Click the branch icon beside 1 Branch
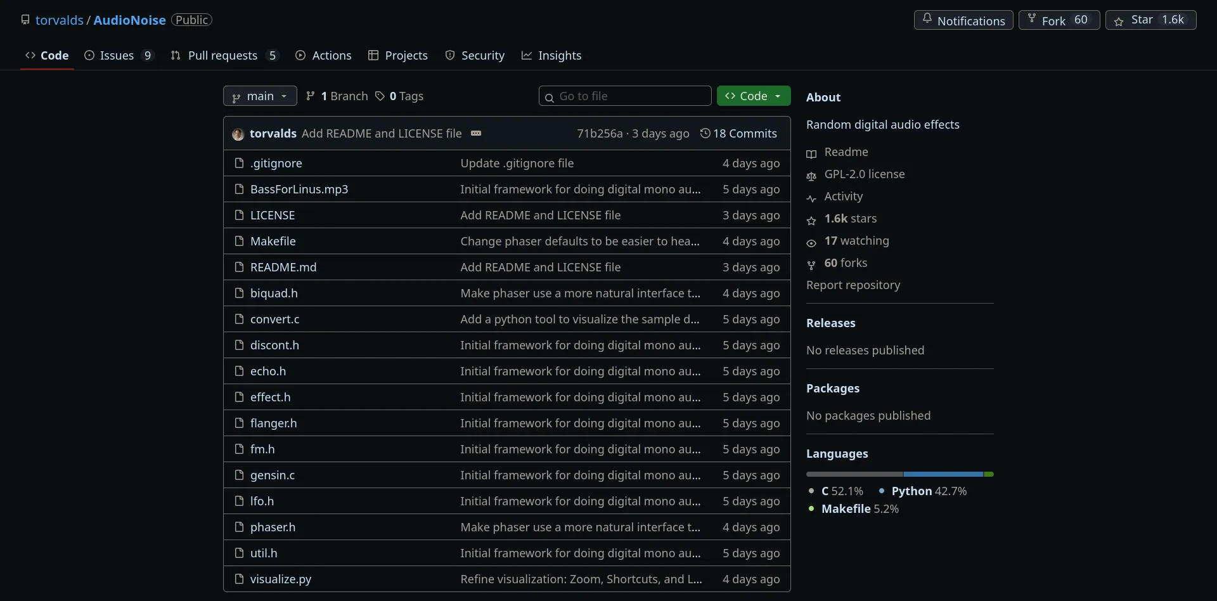 (311, 96)
